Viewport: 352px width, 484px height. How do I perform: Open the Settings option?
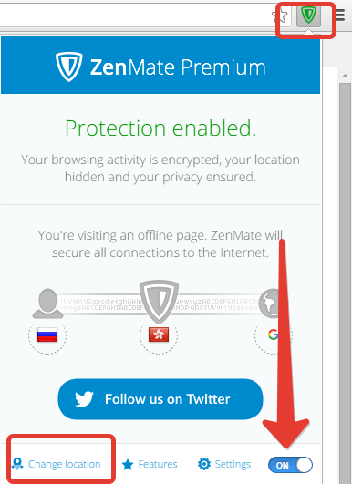pyautogui.click(x=224, y=464)
